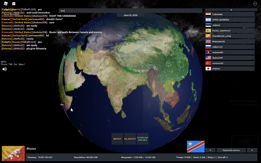Toggle the Roblox chat window icon
Image resolution: width=261 pixels, height=163 pixels.
coord(14,3)
